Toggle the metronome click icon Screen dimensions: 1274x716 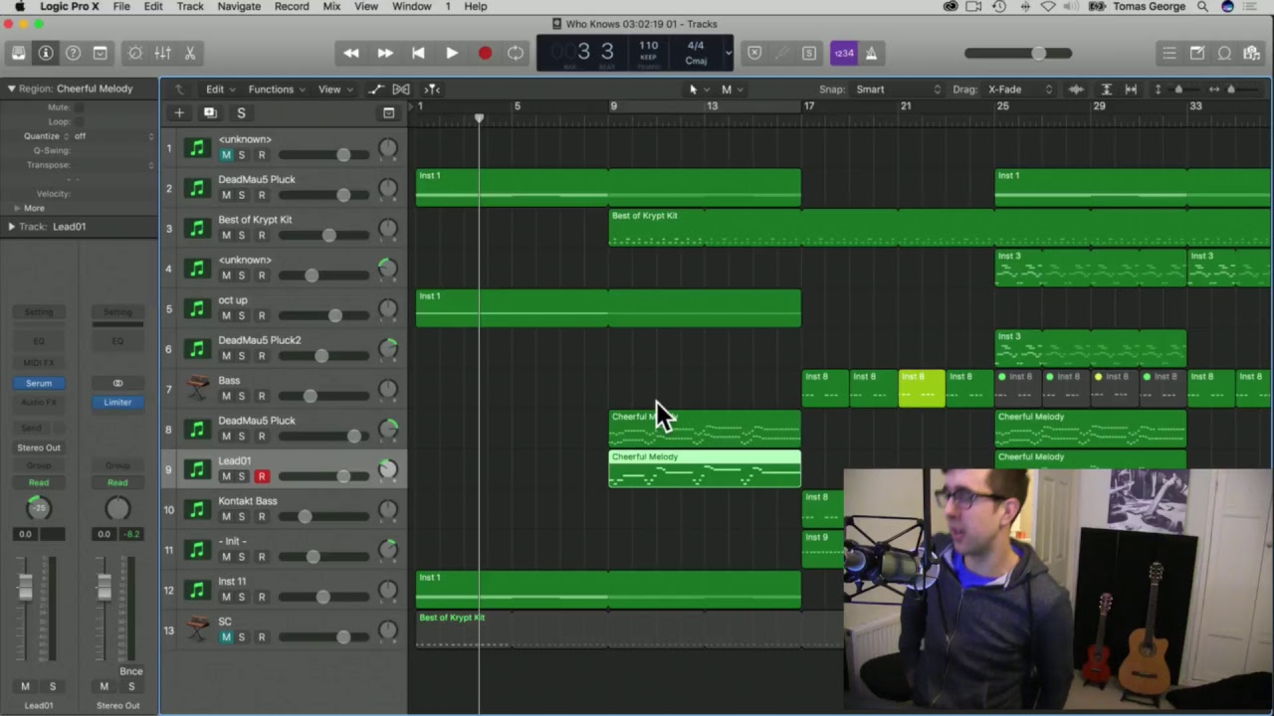(871, 53)
